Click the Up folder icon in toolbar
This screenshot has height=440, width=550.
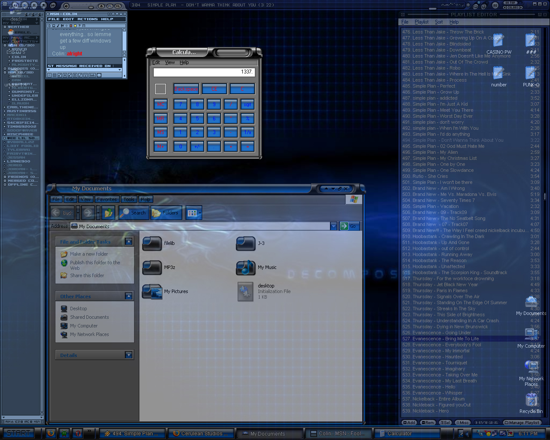click(108, 213)
